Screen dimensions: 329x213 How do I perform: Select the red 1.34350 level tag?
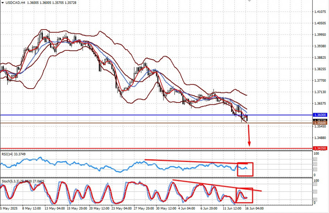pyautogui.click(x=320, y=148)
